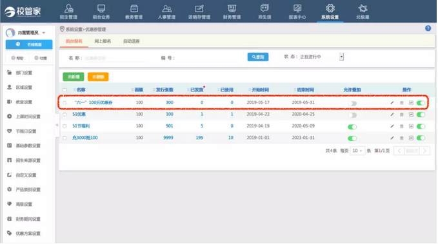Open 人事管理 module
Screen dimensions: 438x244
tap(166, 12)
